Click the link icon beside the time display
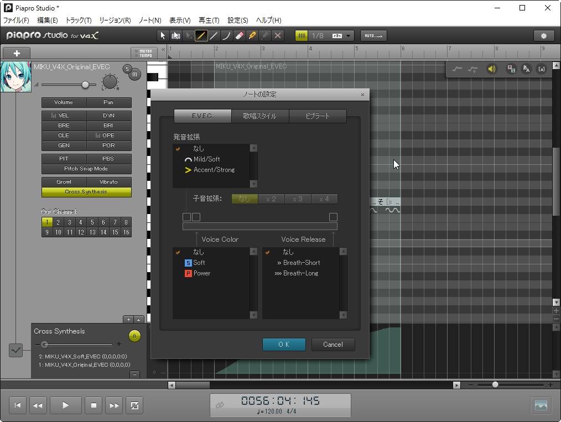Viewport: 561px width, 422px height. pyautogui.click(x=220, y=405)
